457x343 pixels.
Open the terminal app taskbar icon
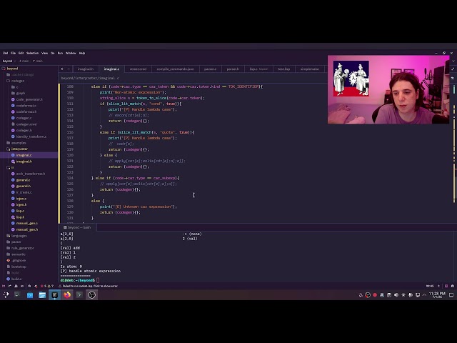coord(79,295)
